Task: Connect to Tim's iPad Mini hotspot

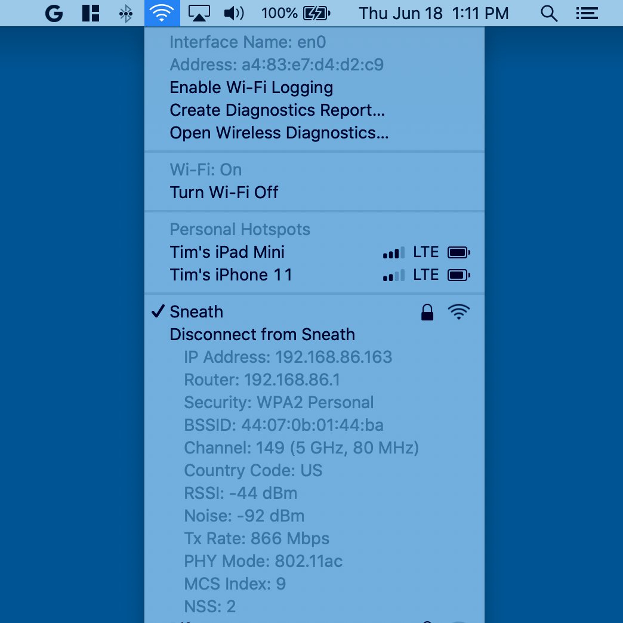Action: coord(314,252)
